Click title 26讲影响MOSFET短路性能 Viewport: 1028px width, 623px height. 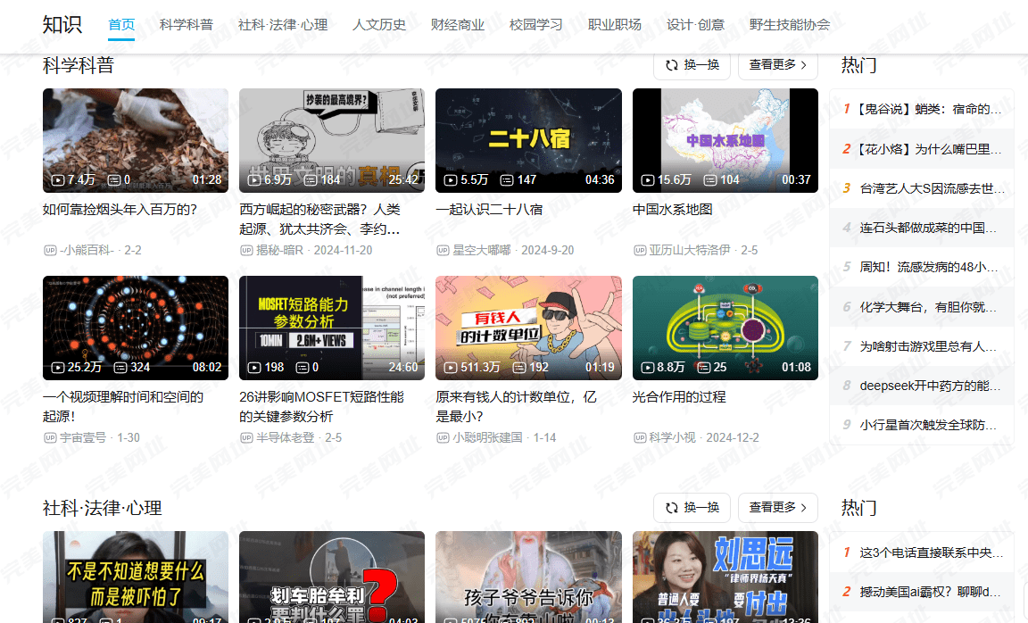[x=322, y=407]
